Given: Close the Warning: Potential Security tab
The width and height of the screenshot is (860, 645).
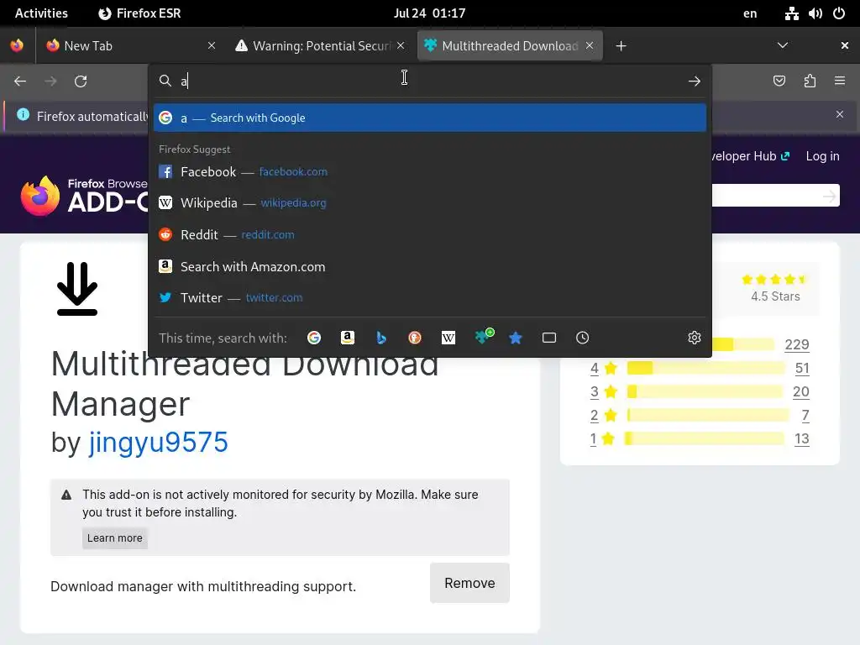Looking at the screenshot, I should tap(401, 45).
